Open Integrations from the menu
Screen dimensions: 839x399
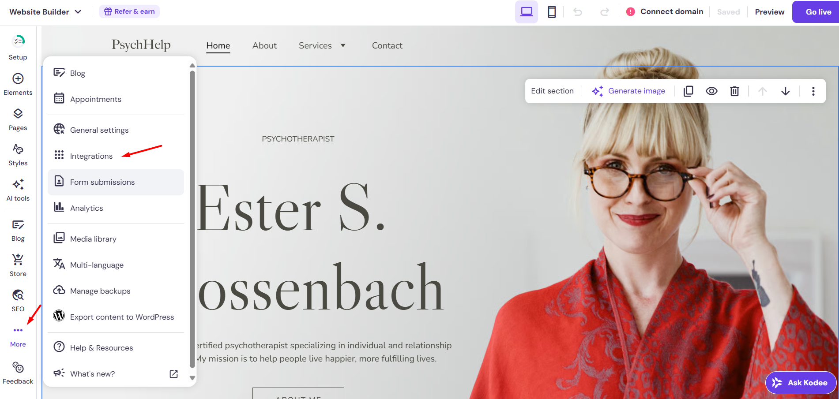coord(116,156)
